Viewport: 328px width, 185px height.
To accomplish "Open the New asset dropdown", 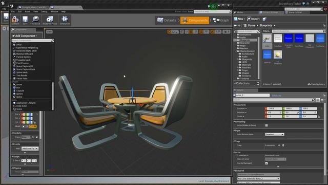I will 239,19.
